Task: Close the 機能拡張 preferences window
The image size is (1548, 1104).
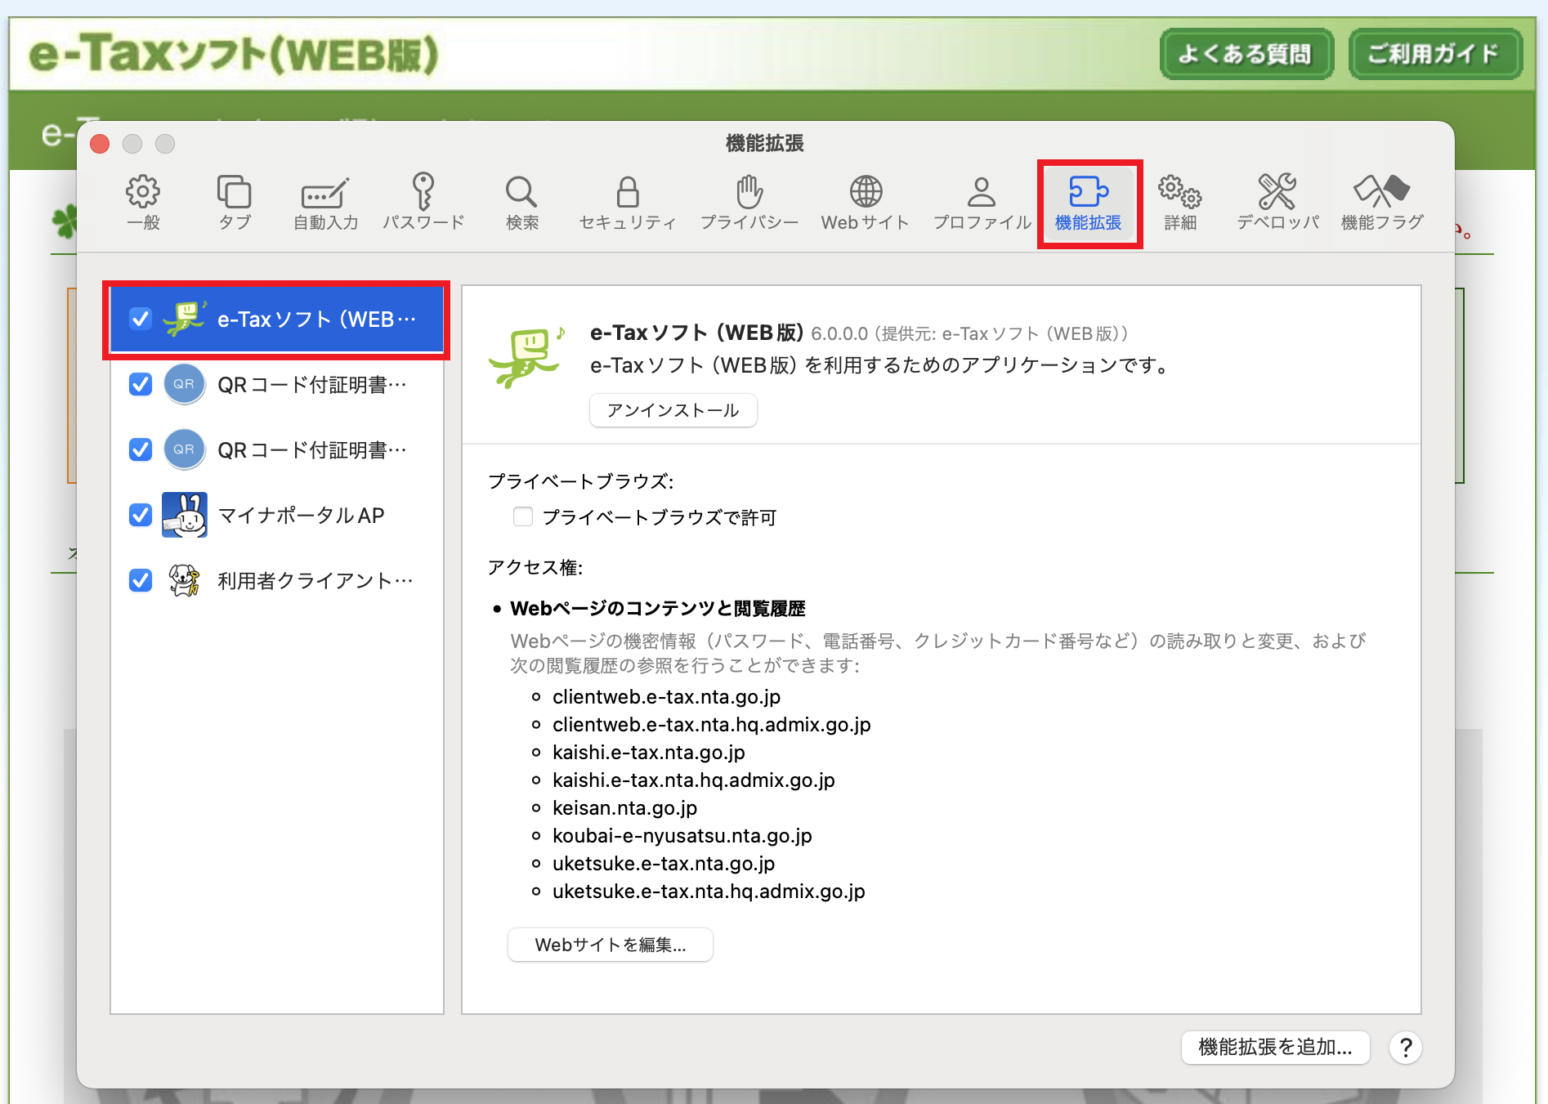Action: click(100, 144)
